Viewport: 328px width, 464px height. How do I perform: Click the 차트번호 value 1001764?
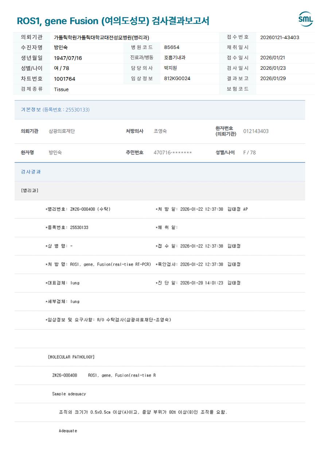tap(65, 79)
